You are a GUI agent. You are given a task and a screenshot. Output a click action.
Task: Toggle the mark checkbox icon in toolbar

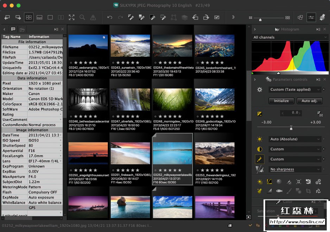pyautogui.click(x=217, y=17)
